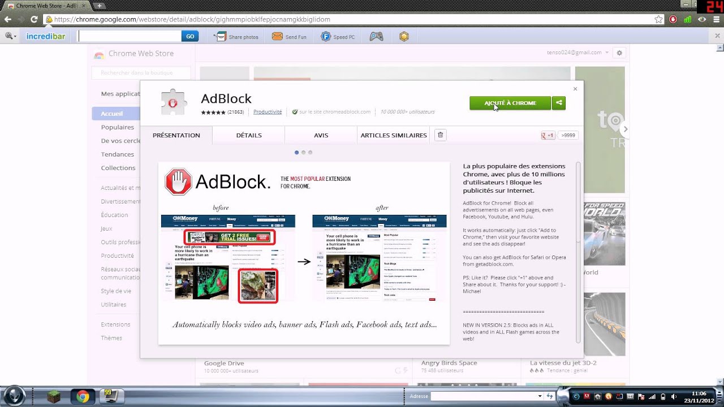Close the incredibar toolbar
This screenshot has height=407, width=724.
717,36
